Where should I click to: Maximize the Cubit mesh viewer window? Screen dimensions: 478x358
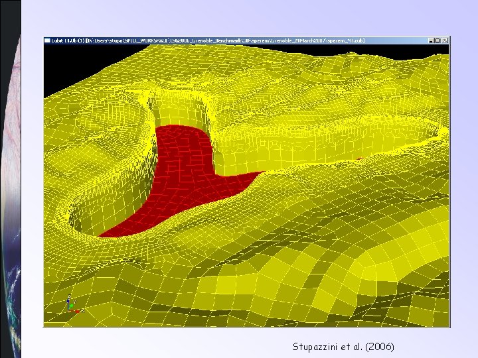pyautogui.click(x=438, y=40)
